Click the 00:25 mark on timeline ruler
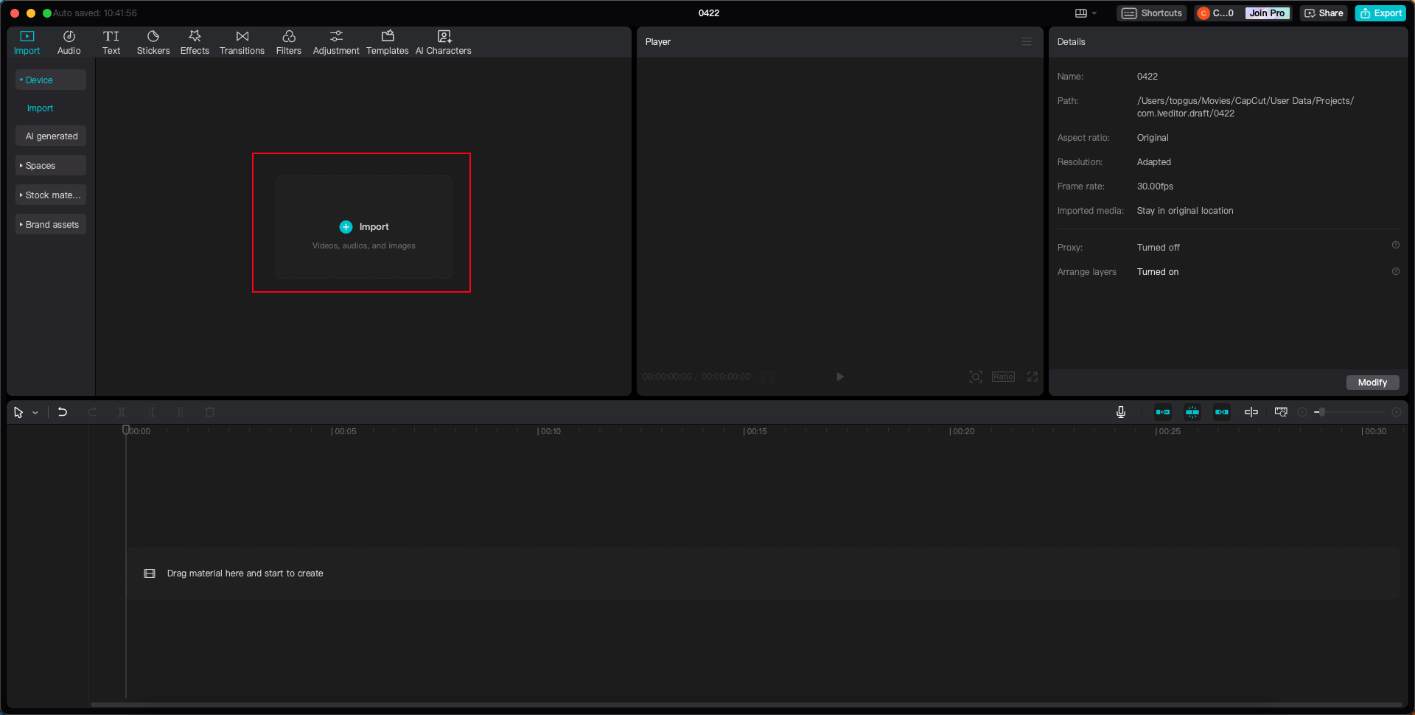This screenshot has width=1415, height=715. (1168, 431)
